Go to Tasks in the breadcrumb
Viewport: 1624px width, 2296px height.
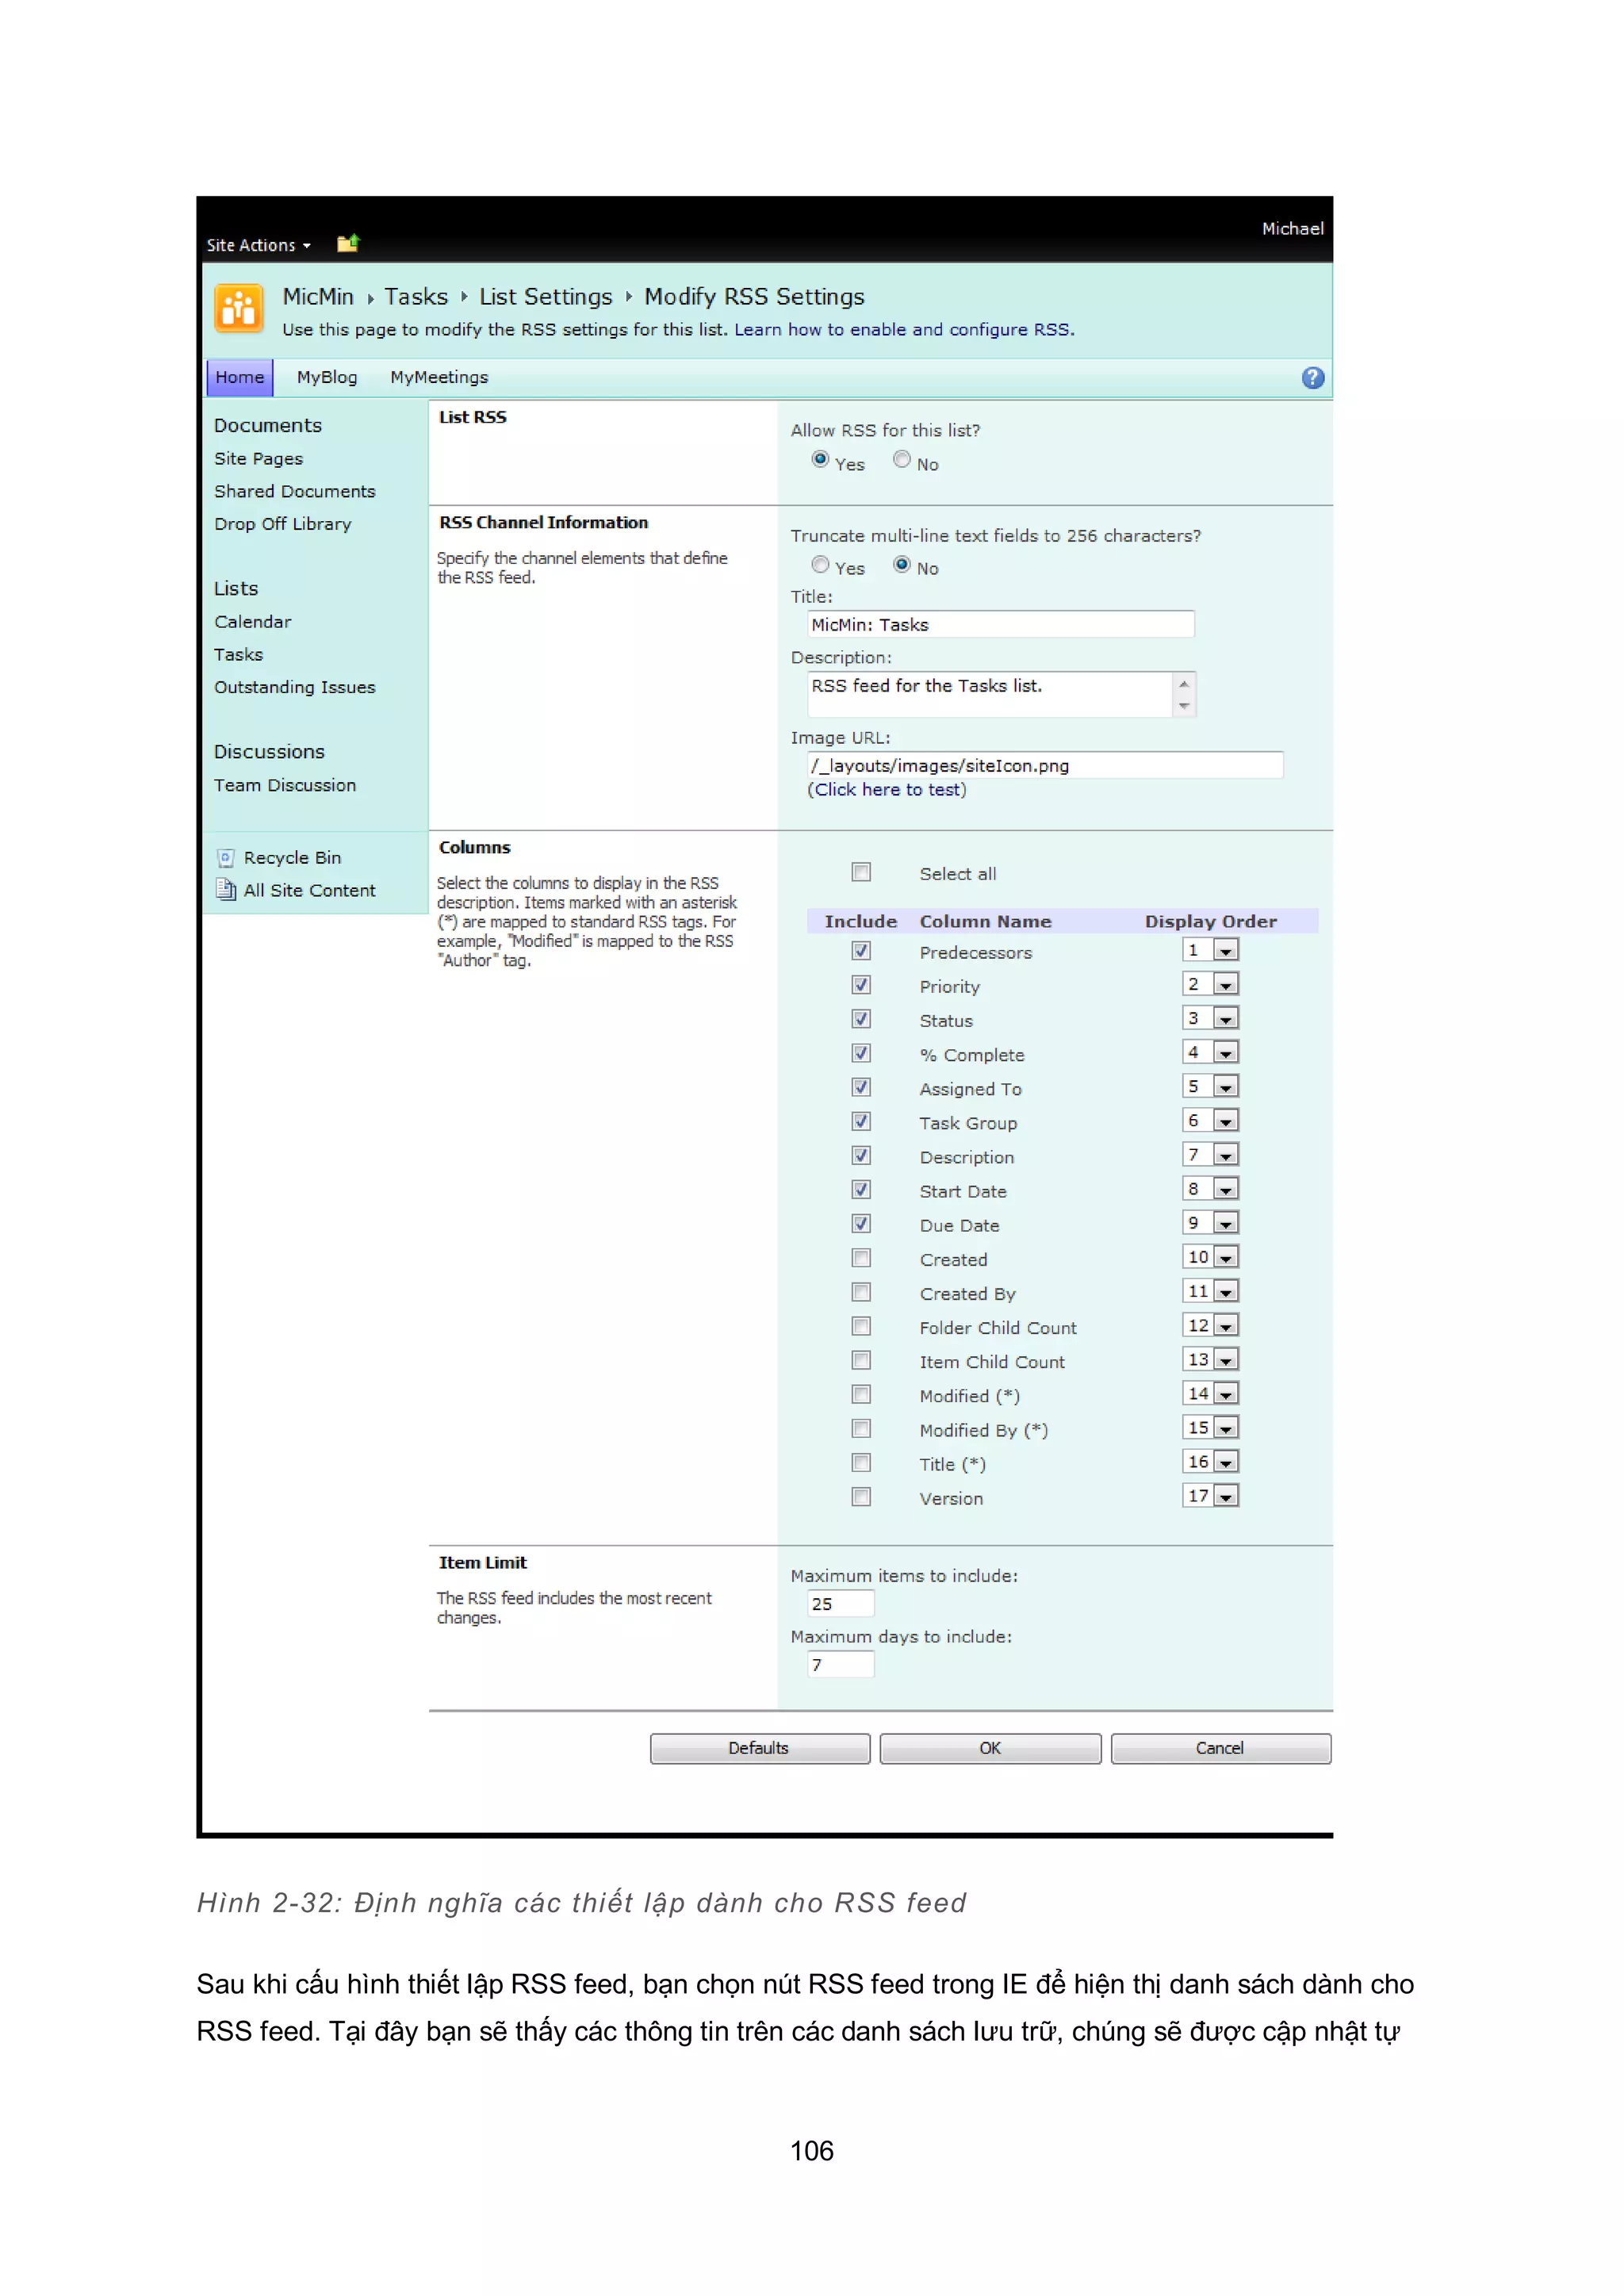[x=416, y=297]
